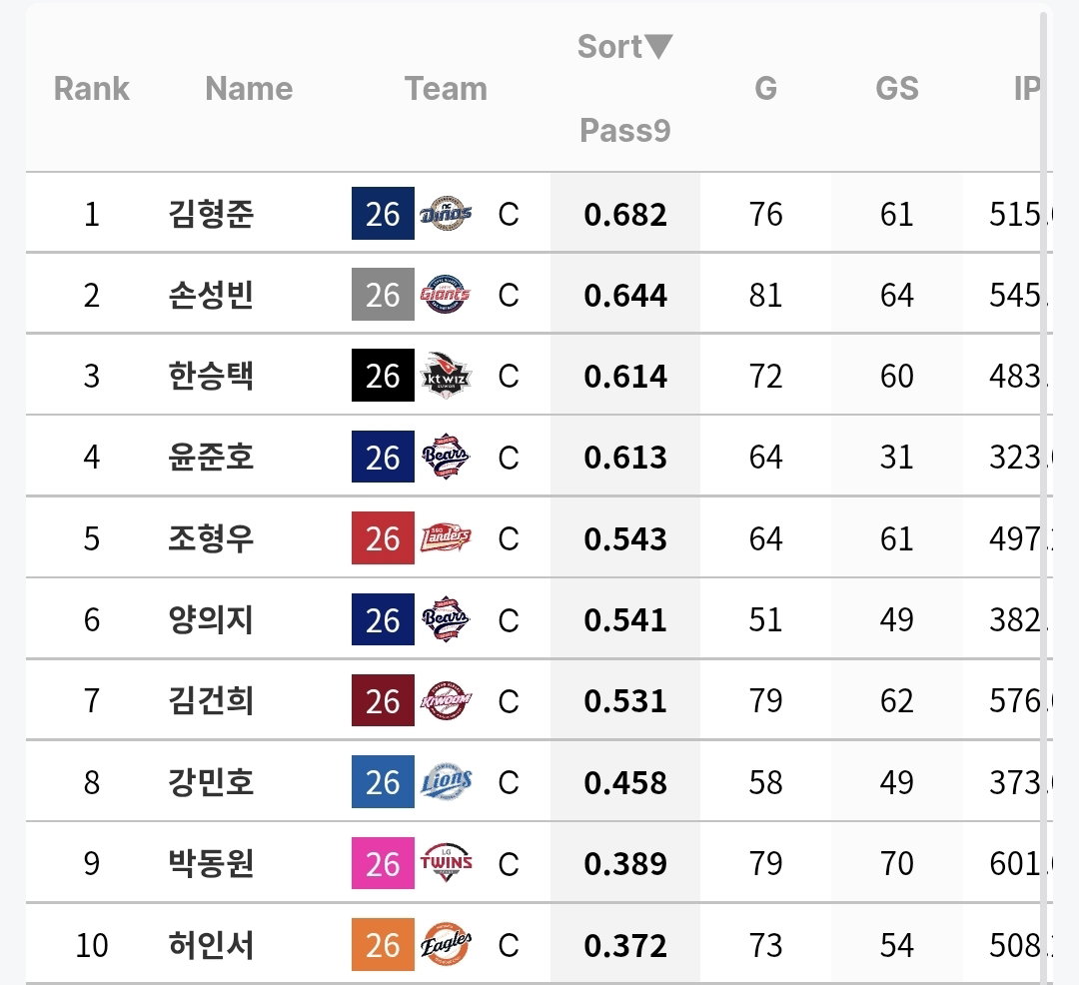Click the kt wiz team logo
The height and width of the screenshot is (985, 1079).
[446, 376]
